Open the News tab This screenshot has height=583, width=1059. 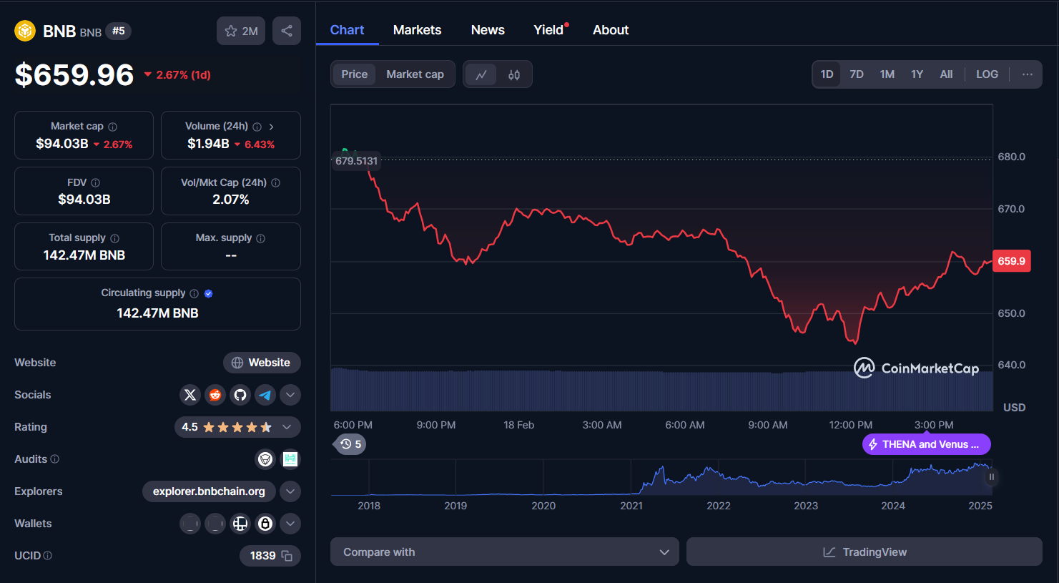[487, 29]
